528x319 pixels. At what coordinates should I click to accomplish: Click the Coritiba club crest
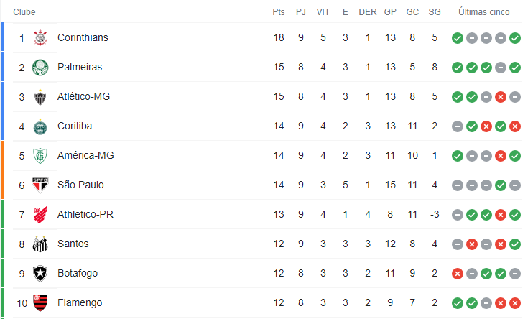pos(40,127)
